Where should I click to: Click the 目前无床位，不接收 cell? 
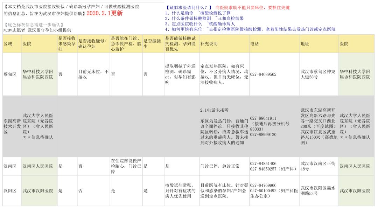pos(93,74)
